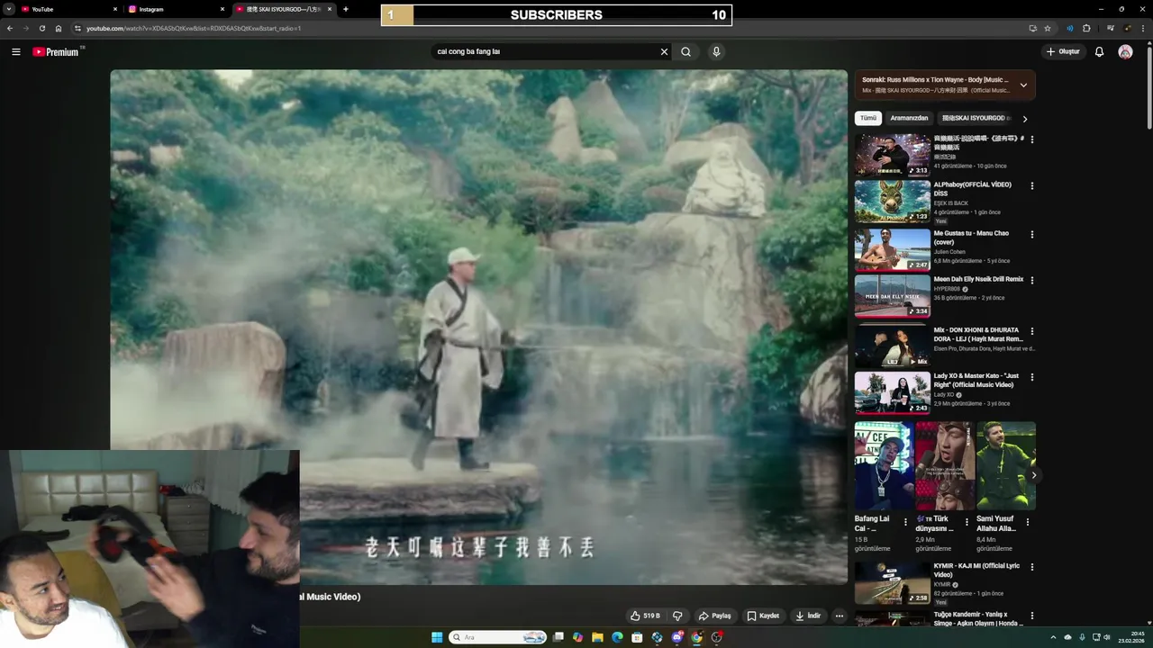Click the Paylaş share button
The width and height of the screenshot is (1153, 648).
click(714, 616)
